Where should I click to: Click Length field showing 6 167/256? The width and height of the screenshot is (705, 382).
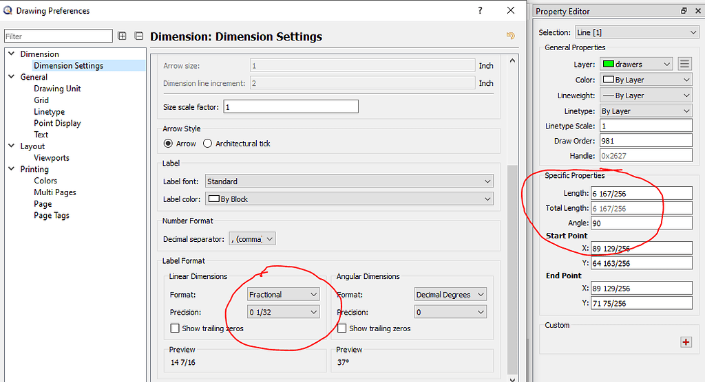(642, 194)
